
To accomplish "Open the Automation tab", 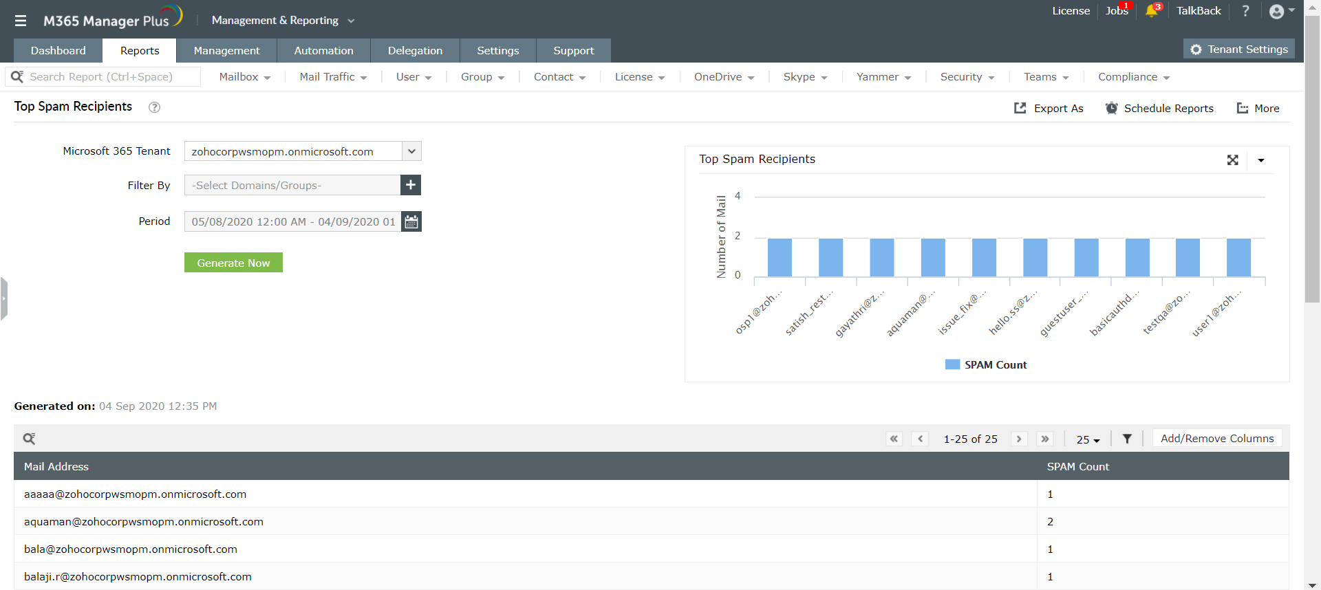I will [x=324, y=50].
